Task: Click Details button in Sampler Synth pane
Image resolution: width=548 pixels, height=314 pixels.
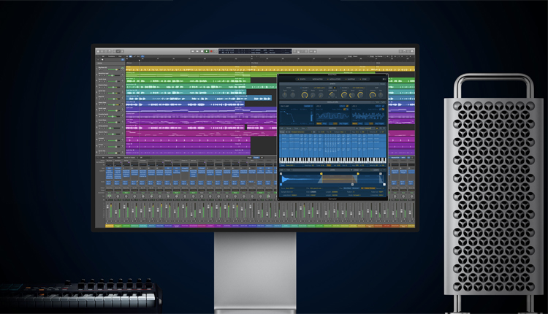Action: [x=383, y=84]
